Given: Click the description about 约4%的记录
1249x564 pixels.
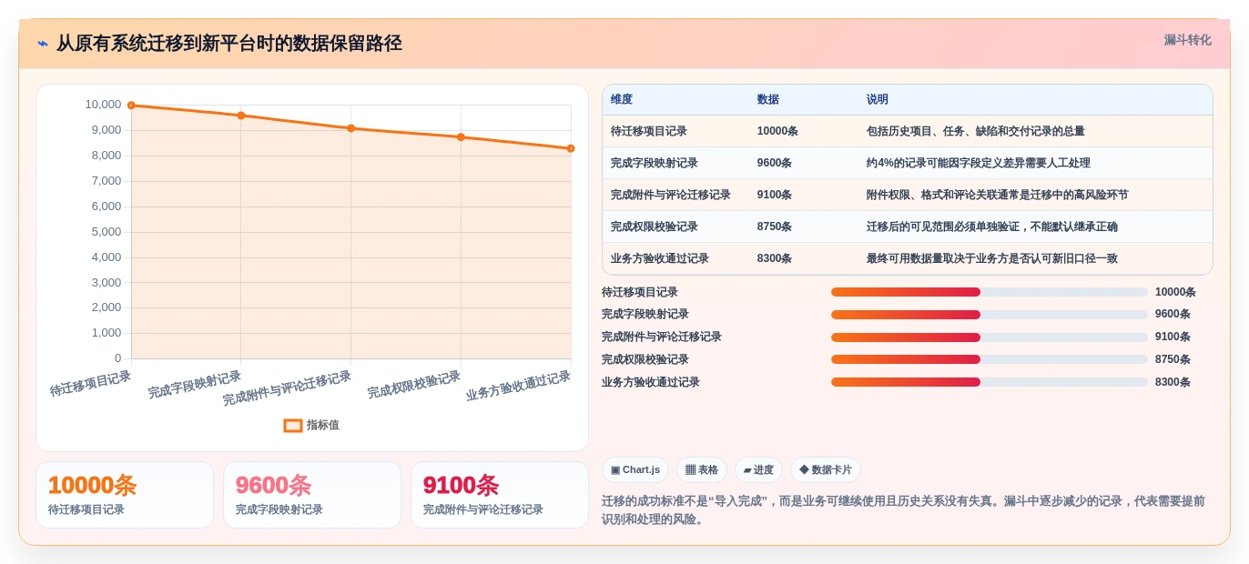Looking at the screenshot, I should [x=979, y=163].
